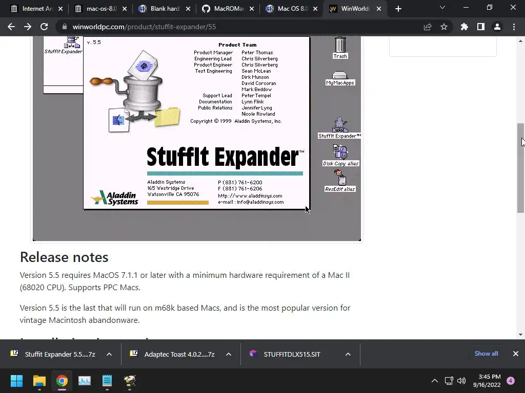The image size is (525, 393).
Task: Go back to the previous page
Action: click(x=11, y=27)
